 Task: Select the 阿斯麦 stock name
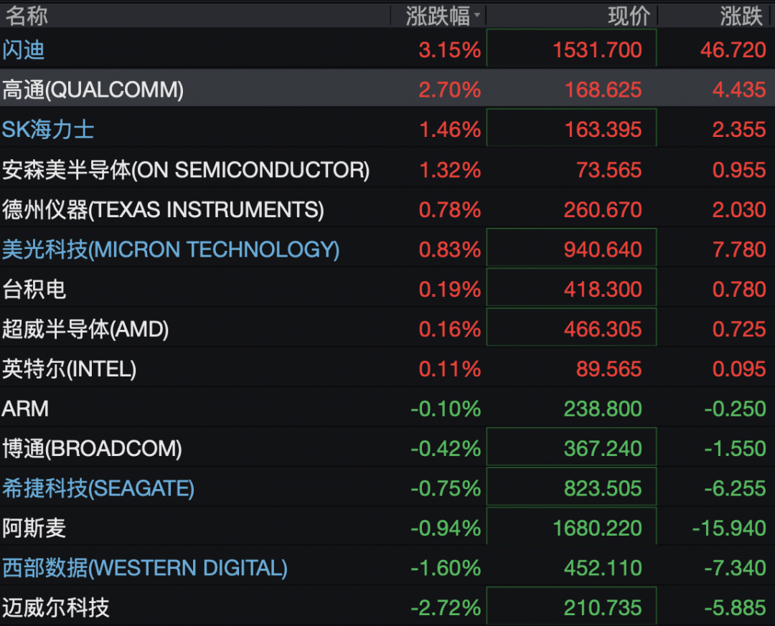tap(34, 528)
